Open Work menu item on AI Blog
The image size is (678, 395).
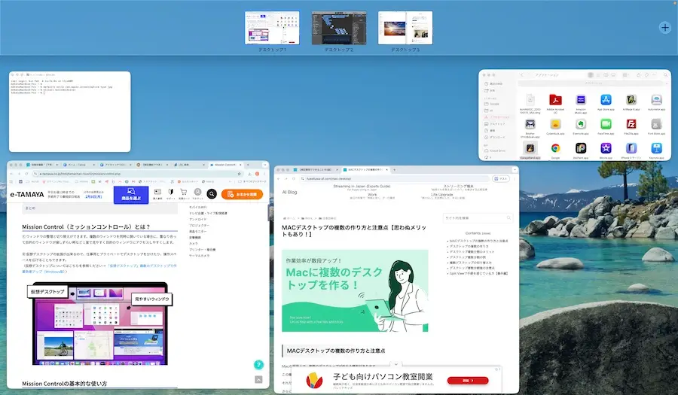pos(372,196)
